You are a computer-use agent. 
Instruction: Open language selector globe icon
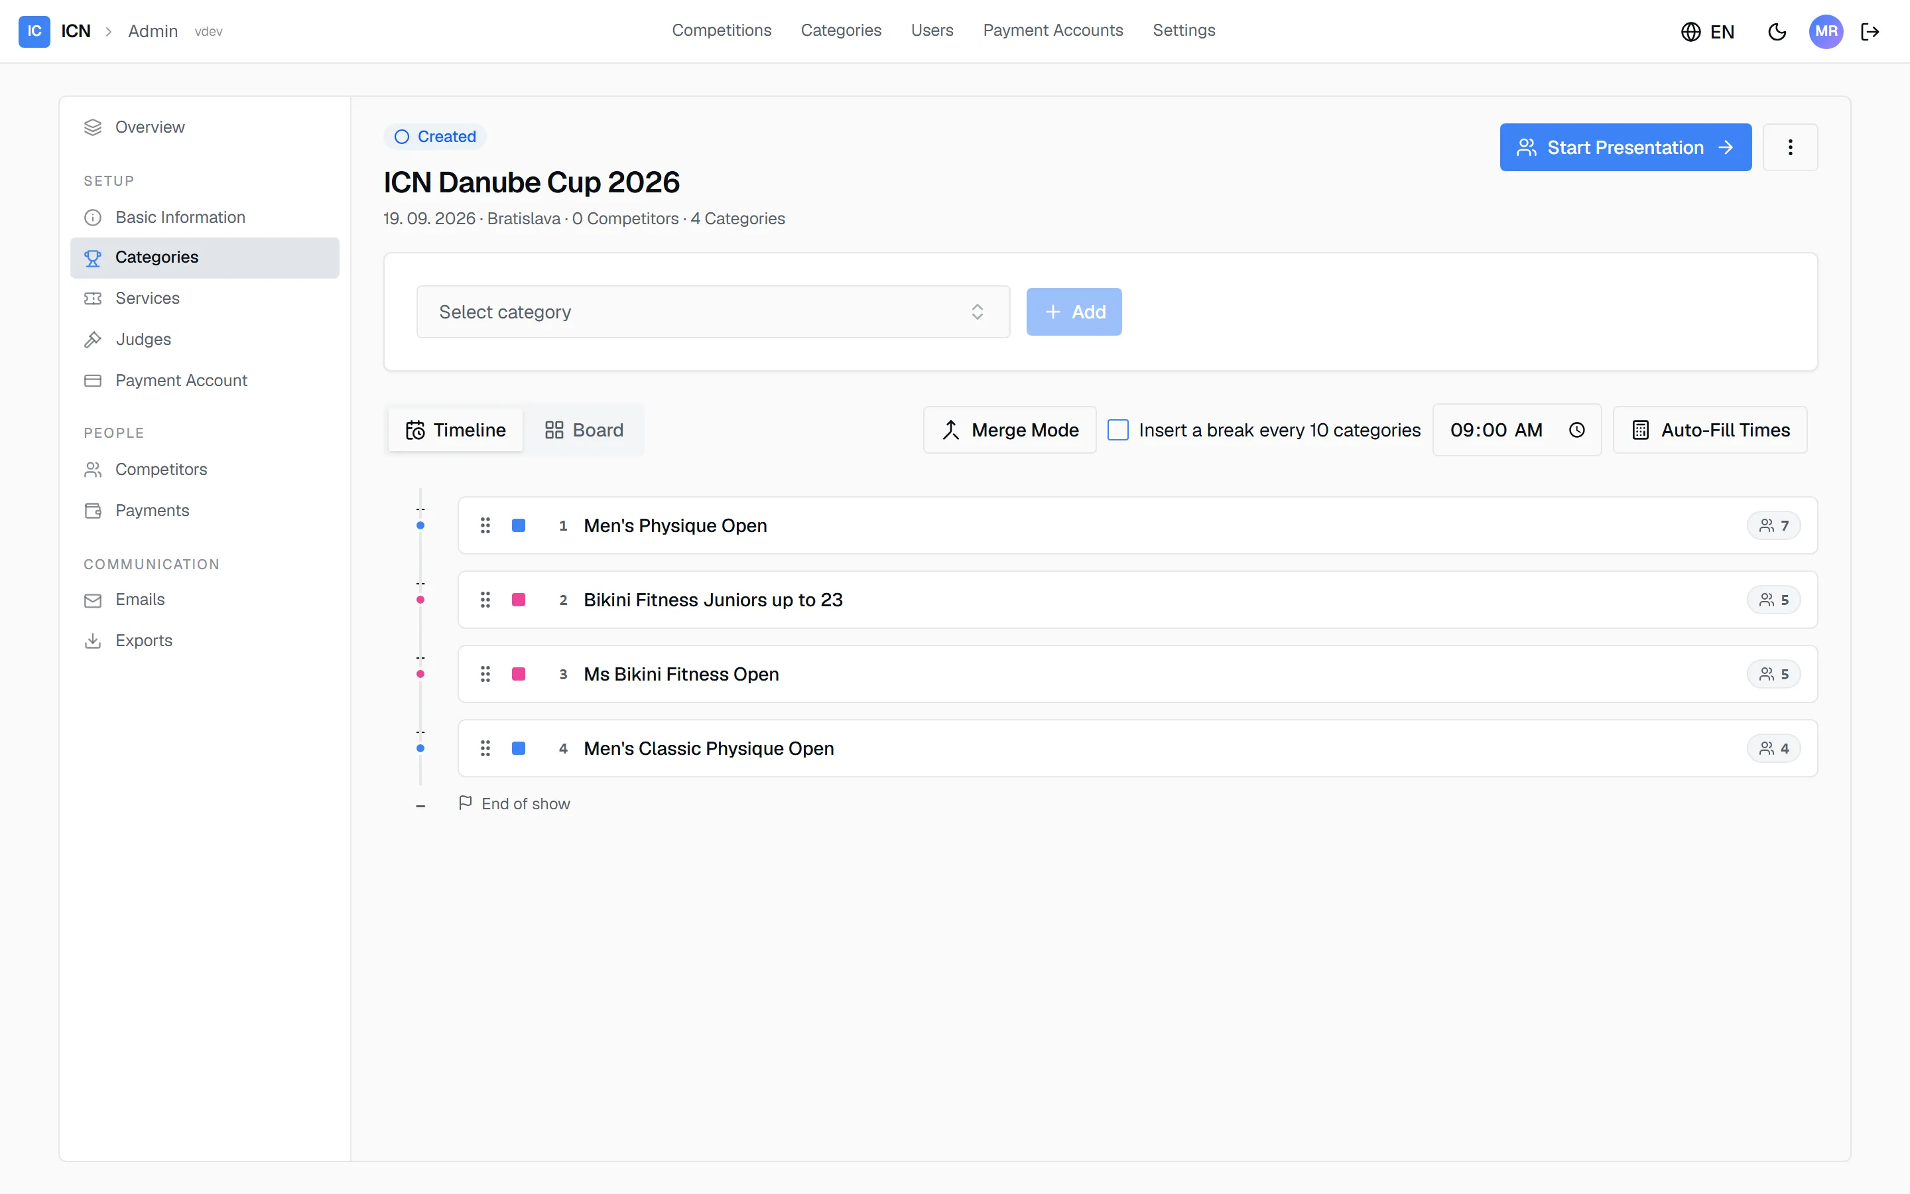tap(1690, 32)
